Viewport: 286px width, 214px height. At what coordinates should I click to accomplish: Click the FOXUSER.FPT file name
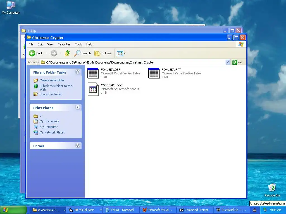[171, 69]
